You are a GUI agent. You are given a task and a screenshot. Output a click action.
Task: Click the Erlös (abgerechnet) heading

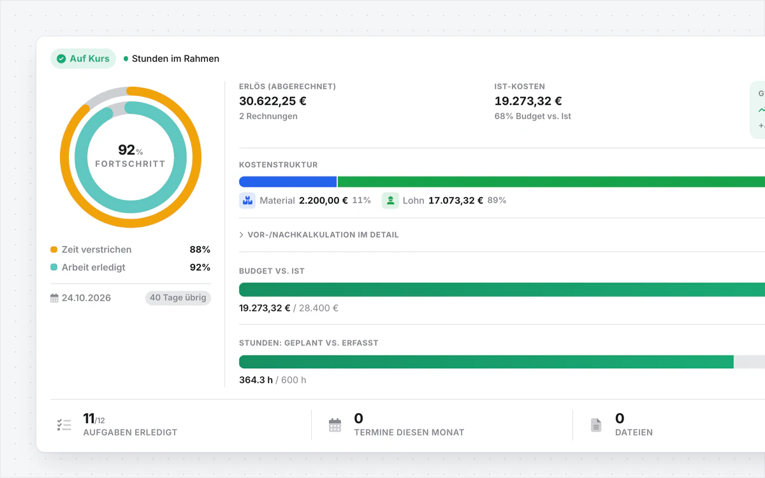[x=288, y=86]
